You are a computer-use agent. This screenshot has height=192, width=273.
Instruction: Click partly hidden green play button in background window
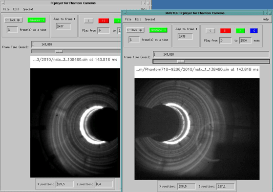pos(118,21)
